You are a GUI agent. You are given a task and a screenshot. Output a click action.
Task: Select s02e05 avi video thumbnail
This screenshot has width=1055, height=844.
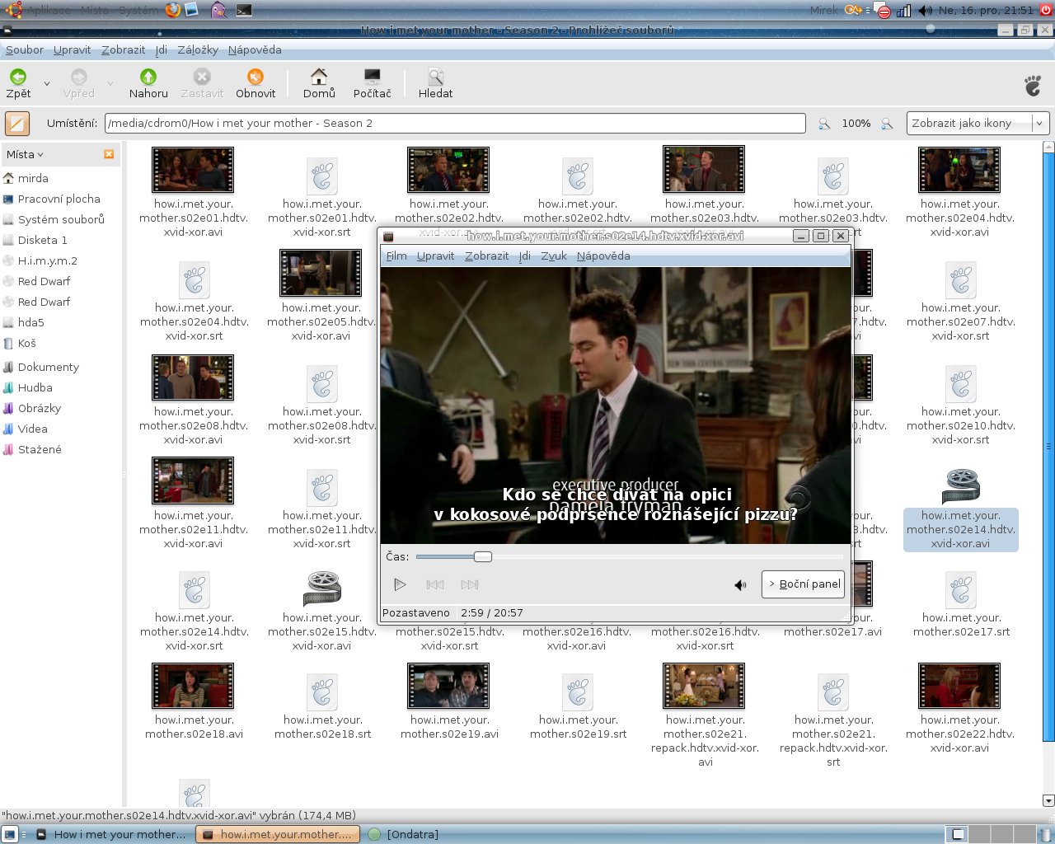[321, 273]
